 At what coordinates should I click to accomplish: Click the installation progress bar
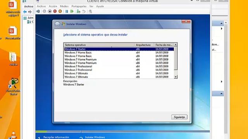(x=122, y=131)
